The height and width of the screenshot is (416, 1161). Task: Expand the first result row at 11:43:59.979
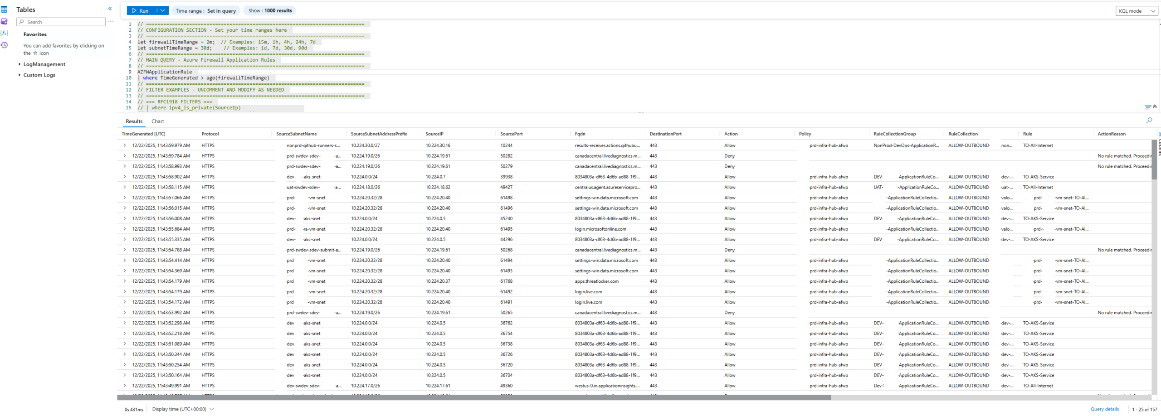point(125,145)
